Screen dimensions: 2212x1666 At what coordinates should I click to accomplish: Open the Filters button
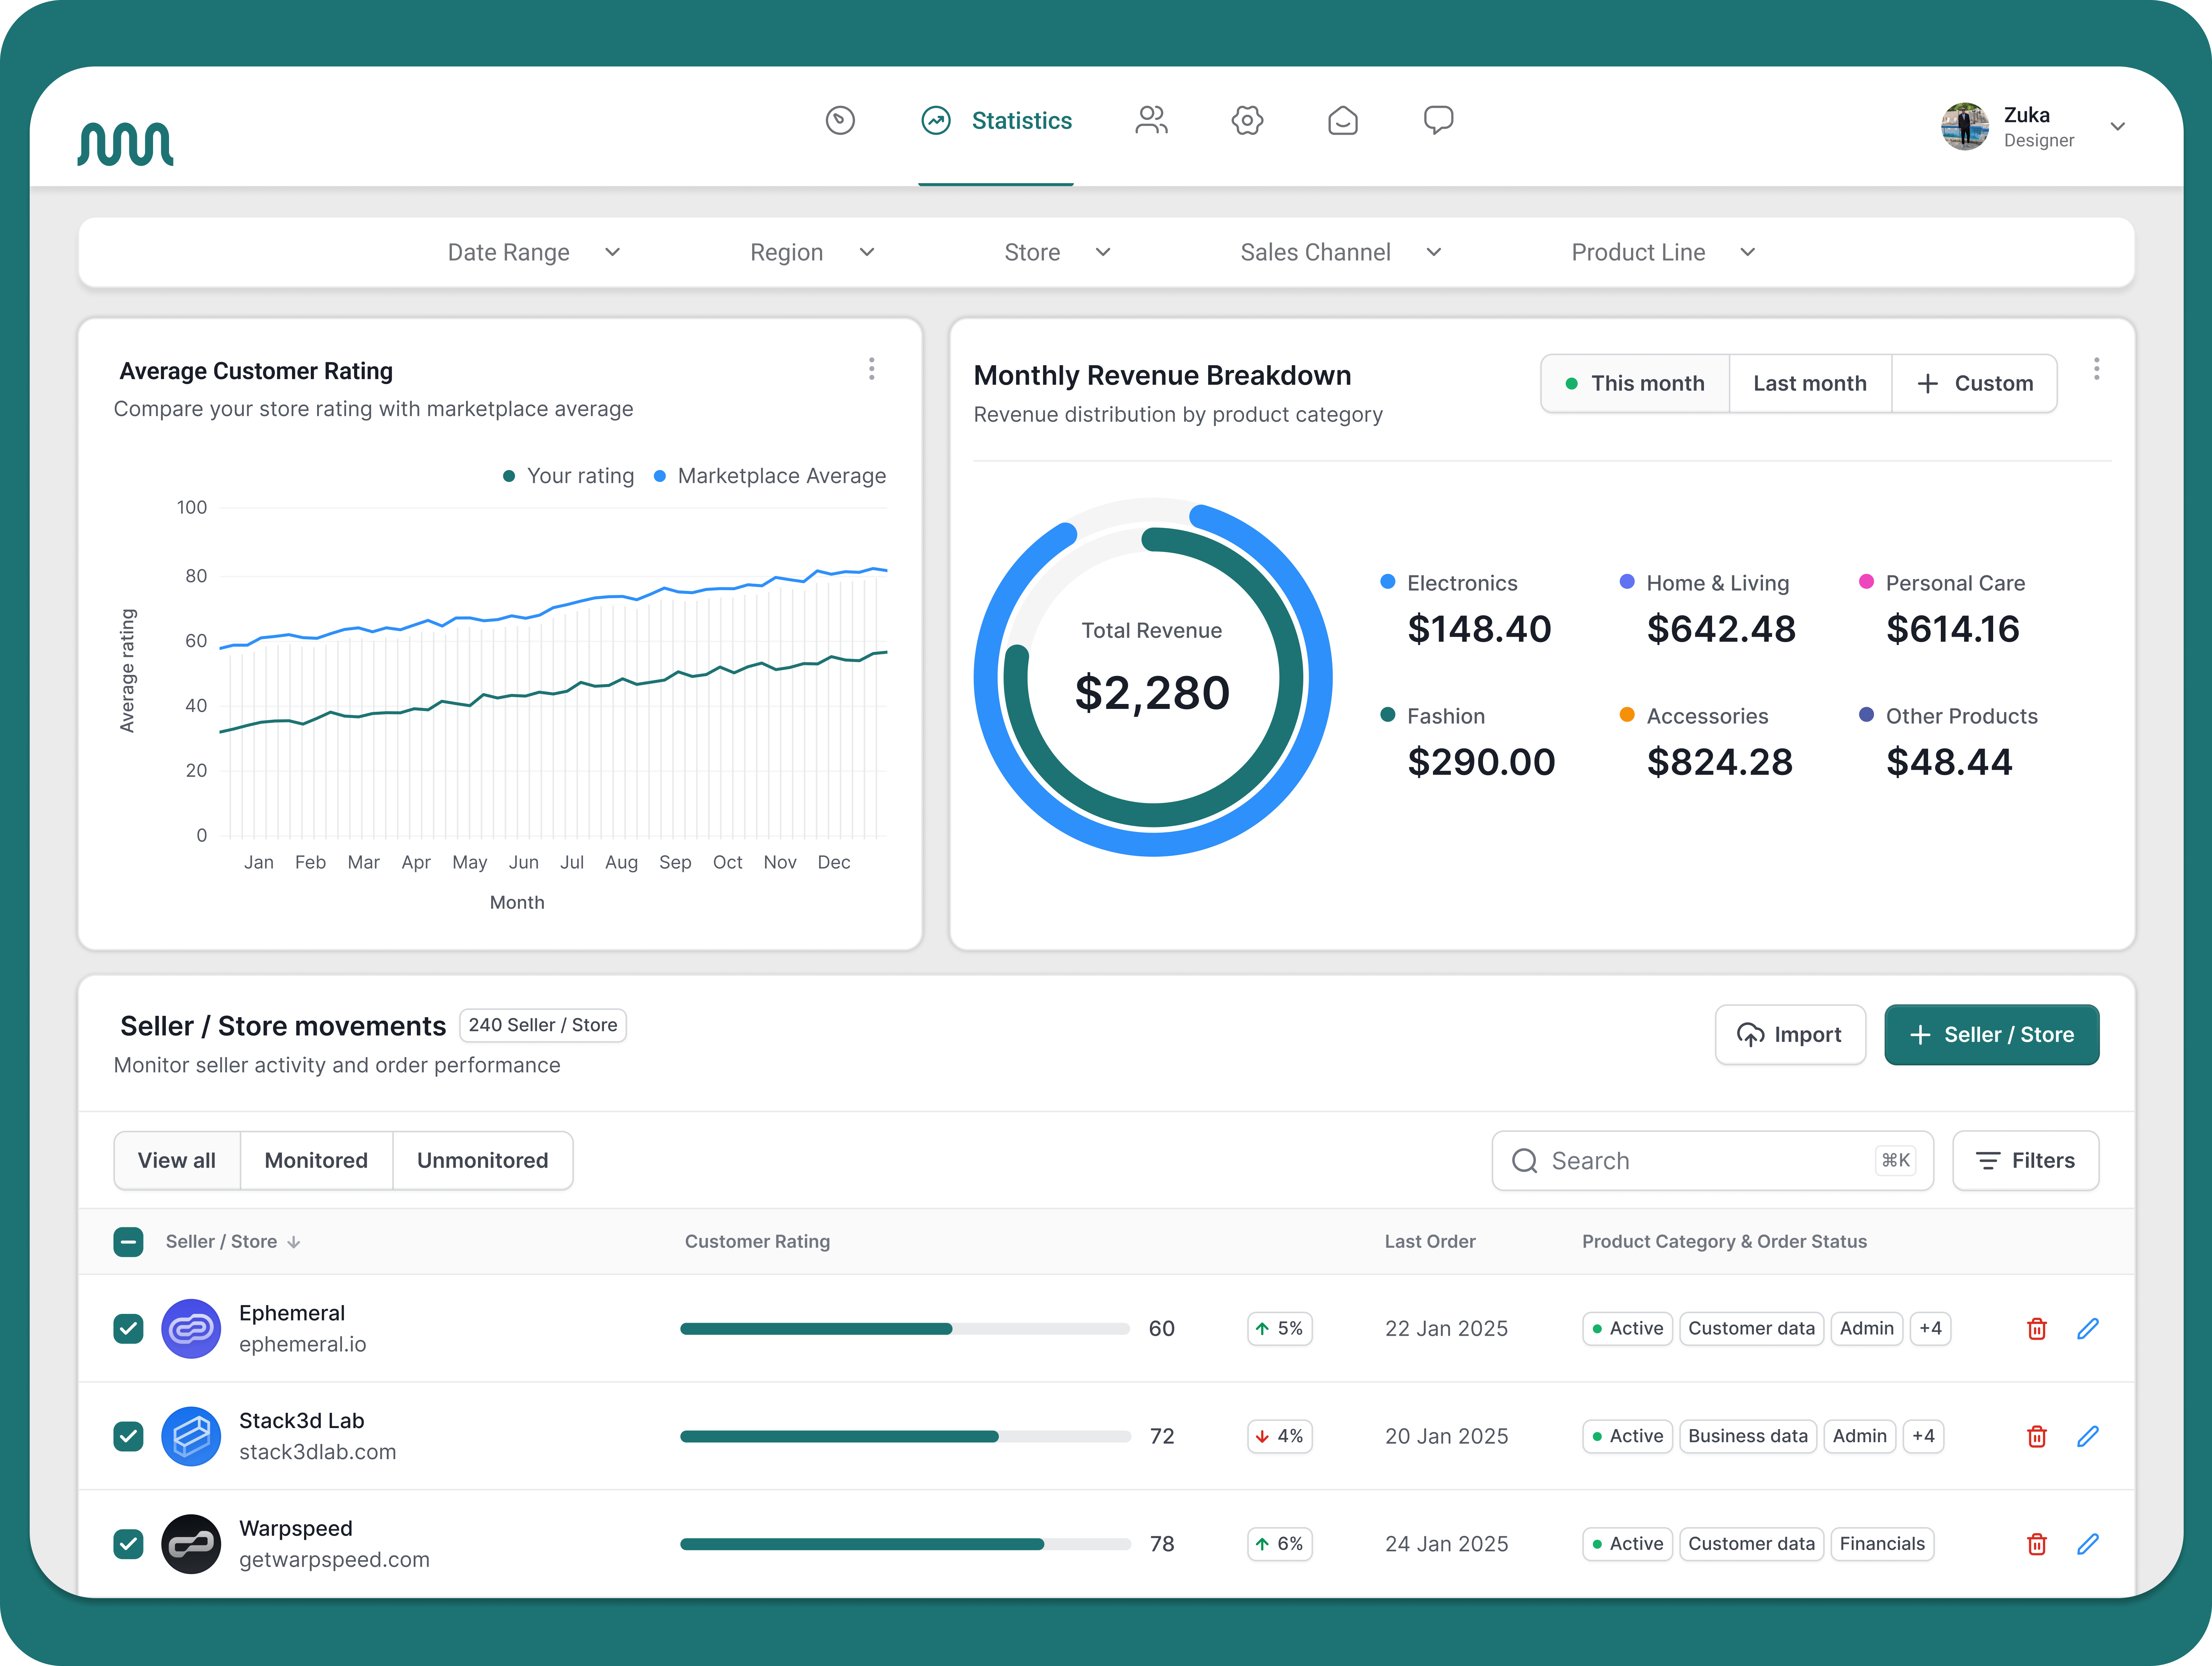[2026, 1161]
